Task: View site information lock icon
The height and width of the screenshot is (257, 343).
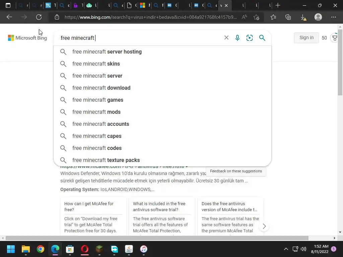Action: coord(57,17)
